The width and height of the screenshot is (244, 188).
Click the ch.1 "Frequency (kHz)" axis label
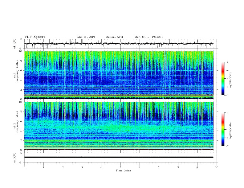pyautogui.click(x=17, y=71)
